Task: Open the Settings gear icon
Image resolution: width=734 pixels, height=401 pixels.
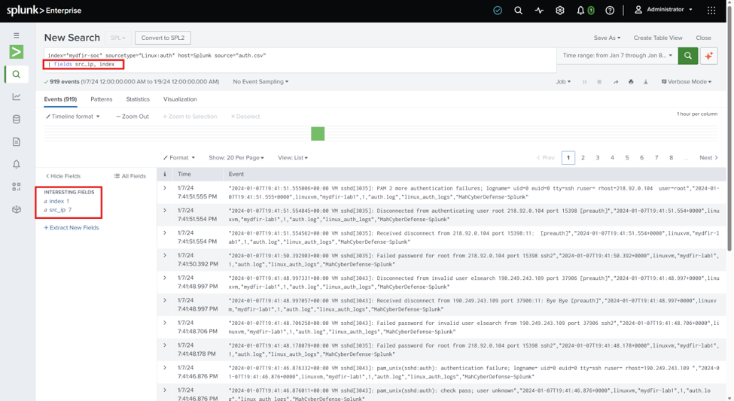Action: (560, 11)
